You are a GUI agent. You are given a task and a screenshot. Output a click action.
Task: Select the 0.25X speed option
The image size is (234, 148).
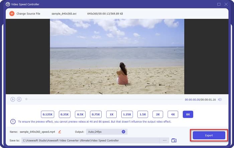(65, 114)
